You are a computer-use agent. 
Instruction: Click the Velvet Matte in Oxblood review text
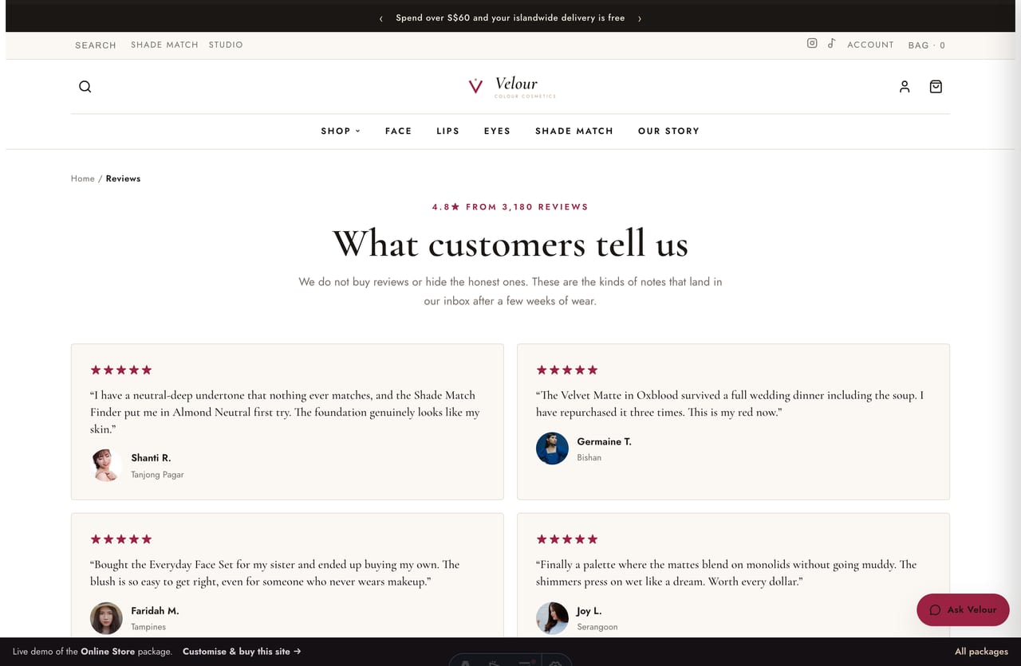coord(730,404)
